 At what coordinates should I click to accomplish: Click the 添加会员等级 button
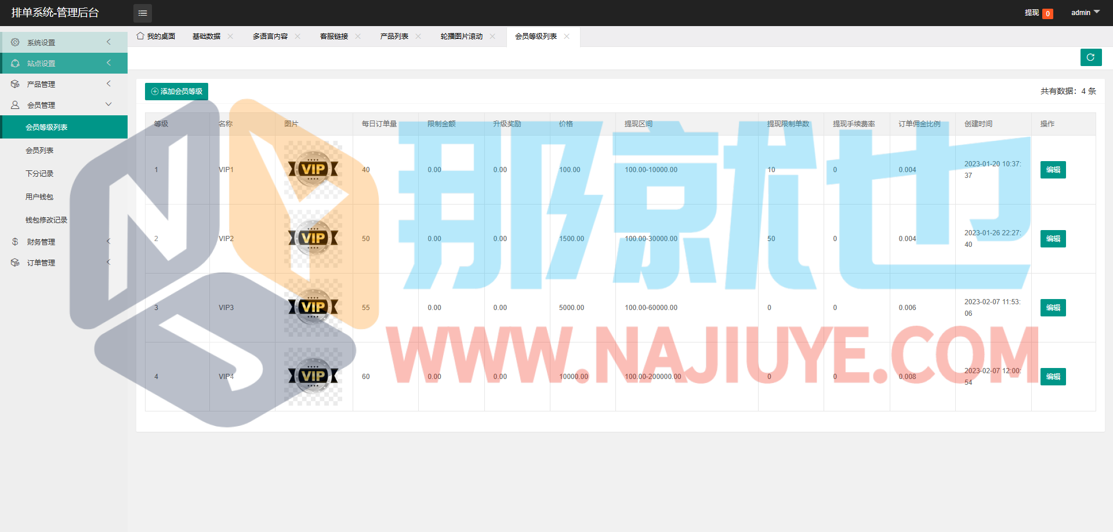tap(176, 92)
